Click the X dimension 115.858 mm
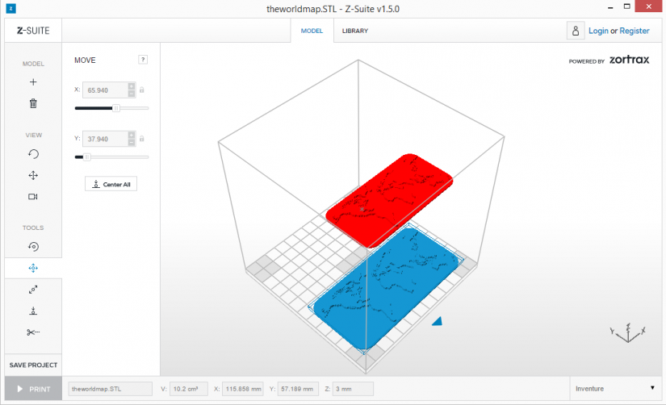Image resolution: width=666 pixels, height=405 pixels. pos(243,388)
